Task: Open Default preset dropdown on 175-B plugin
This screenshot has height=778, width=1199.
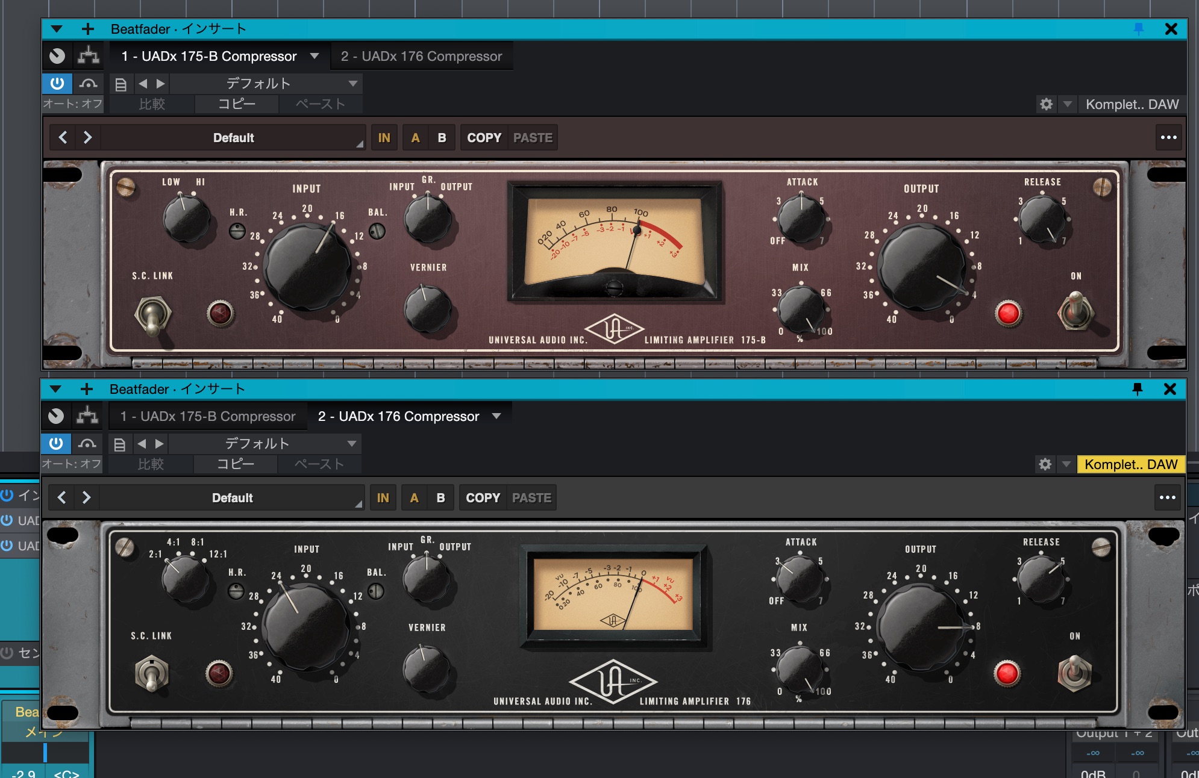Action: pos(234,137)
